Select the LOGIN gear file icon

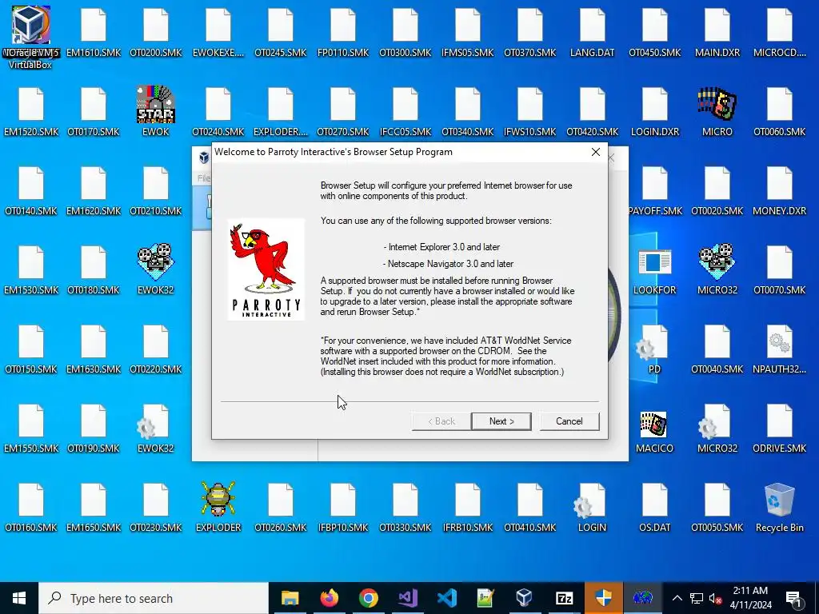coord(593,506)
